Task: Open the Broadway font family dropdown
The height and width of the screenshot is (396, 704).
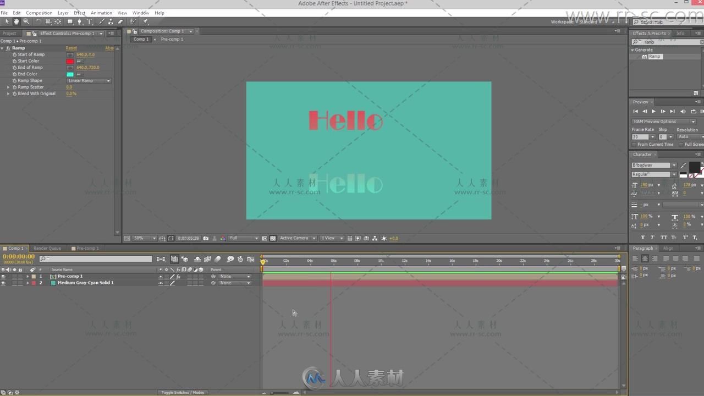Action: (654, 165)
